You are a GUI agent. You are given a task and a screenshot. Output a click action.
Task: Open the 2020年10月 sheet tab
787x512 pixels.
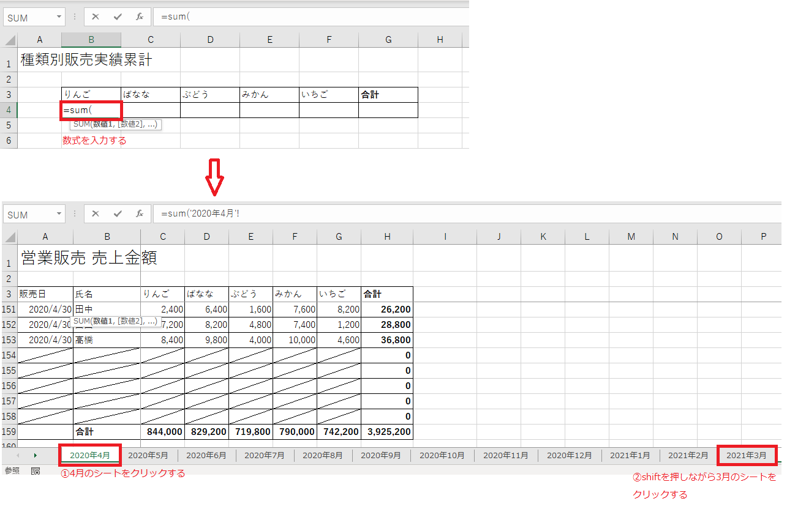[442, 455]
